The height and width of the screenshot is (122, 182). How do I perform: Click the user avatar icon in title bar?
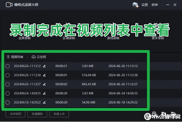pyautogui.click(x=135, y=5)
